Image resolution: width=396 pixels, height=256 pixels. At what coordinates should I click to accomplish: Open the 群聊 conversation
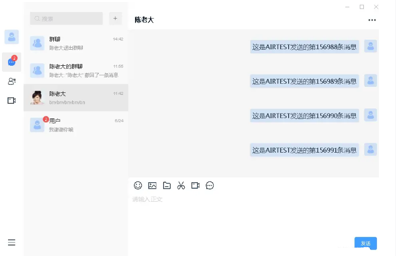(x=76, y=43)
